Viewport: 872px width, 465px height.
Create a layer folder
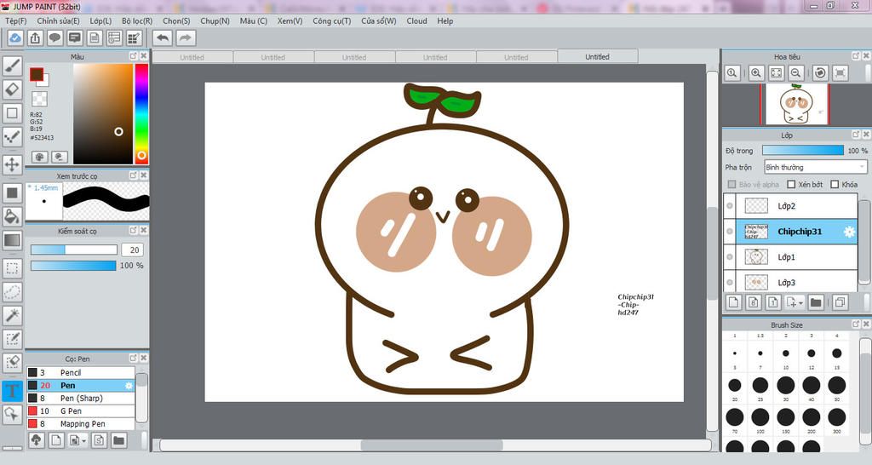click(816, 302)
